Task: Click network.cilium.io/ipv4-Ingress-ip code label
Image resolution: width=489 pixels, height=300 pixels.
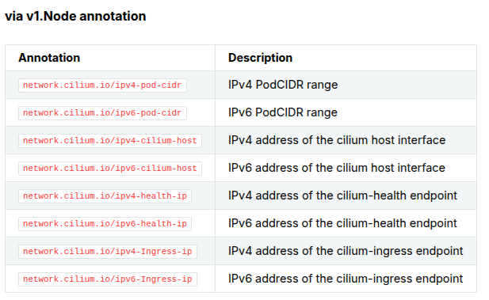Action: point(108,252)
